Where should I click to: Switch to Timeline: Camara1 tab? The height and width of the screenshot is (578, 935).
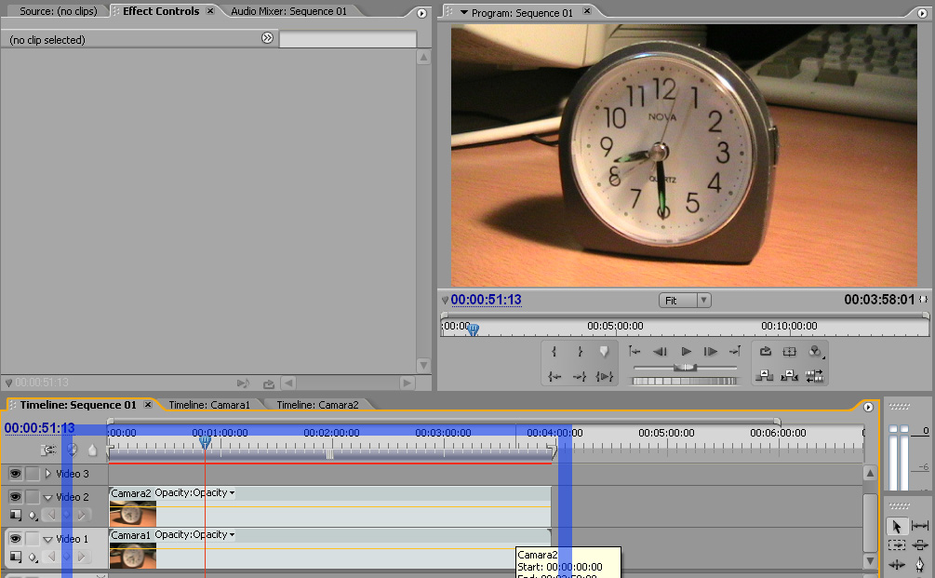tap(209, 405)
